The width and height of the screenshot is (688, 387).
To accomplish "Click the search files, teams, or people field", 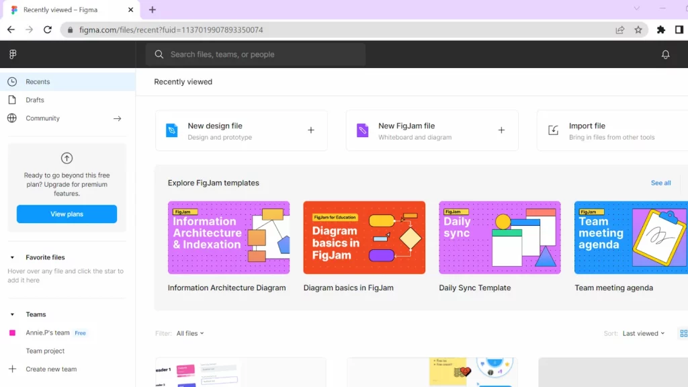I will [x=256, y=54].
